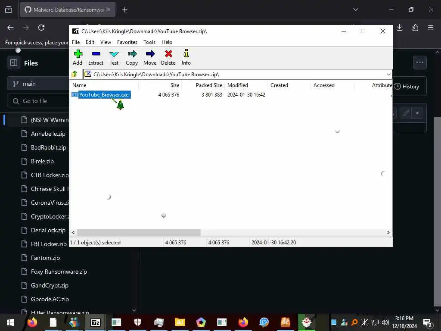441x331 pixels.
Task: Close the Malware-Database browser tab
Action: point(108,9)
